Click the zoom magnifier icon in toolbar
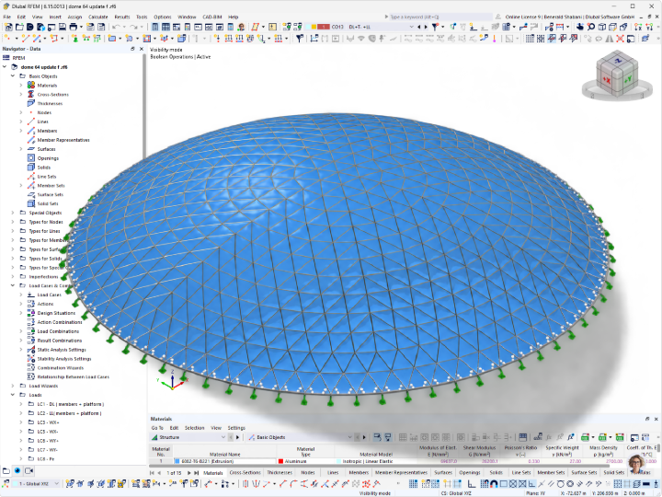Screen dimensions: 662x497 coord(591,27)
